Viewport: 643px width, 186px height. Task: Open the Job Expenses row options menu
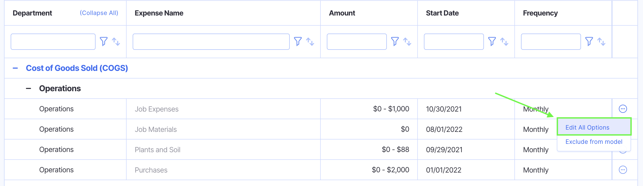point(623,109)
